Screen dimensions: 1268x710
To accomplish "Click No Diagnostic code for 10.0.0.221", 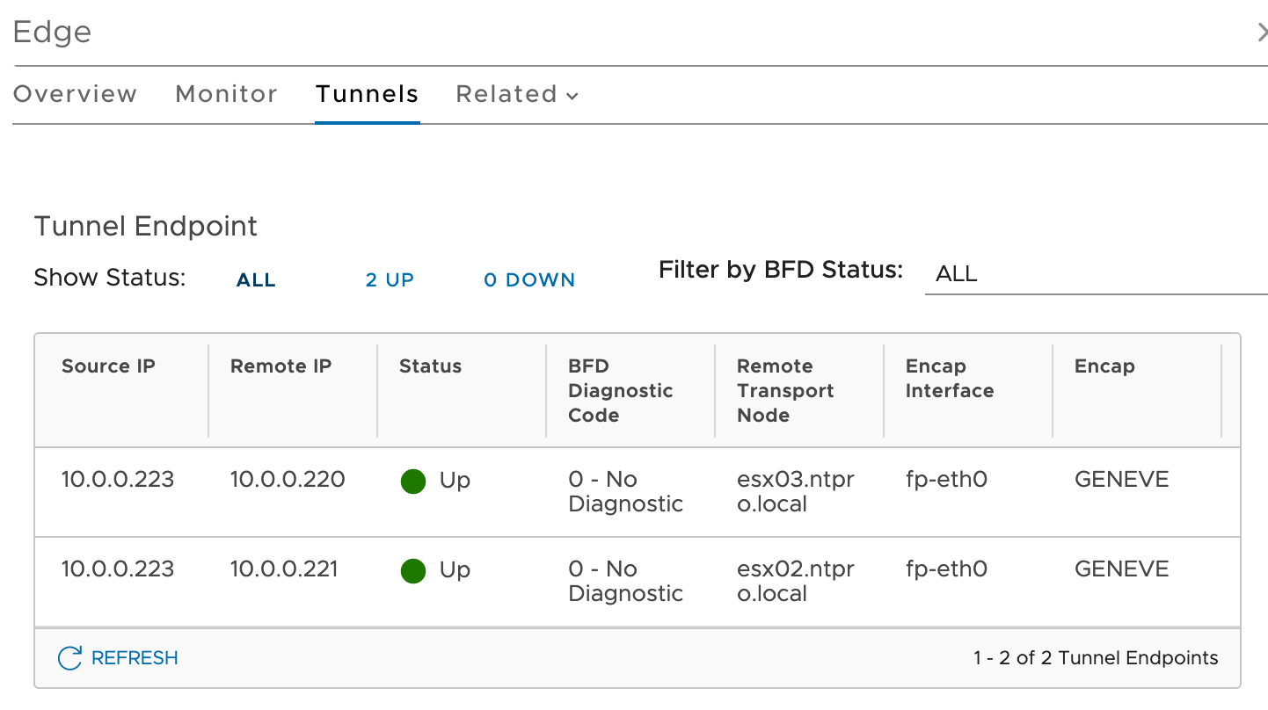I will 626,582.
